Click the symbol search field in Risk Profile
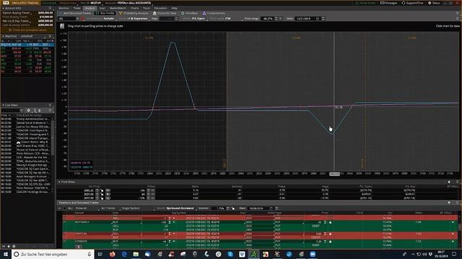Viewport: 462px width, 259px height. (x=67, y=19)
